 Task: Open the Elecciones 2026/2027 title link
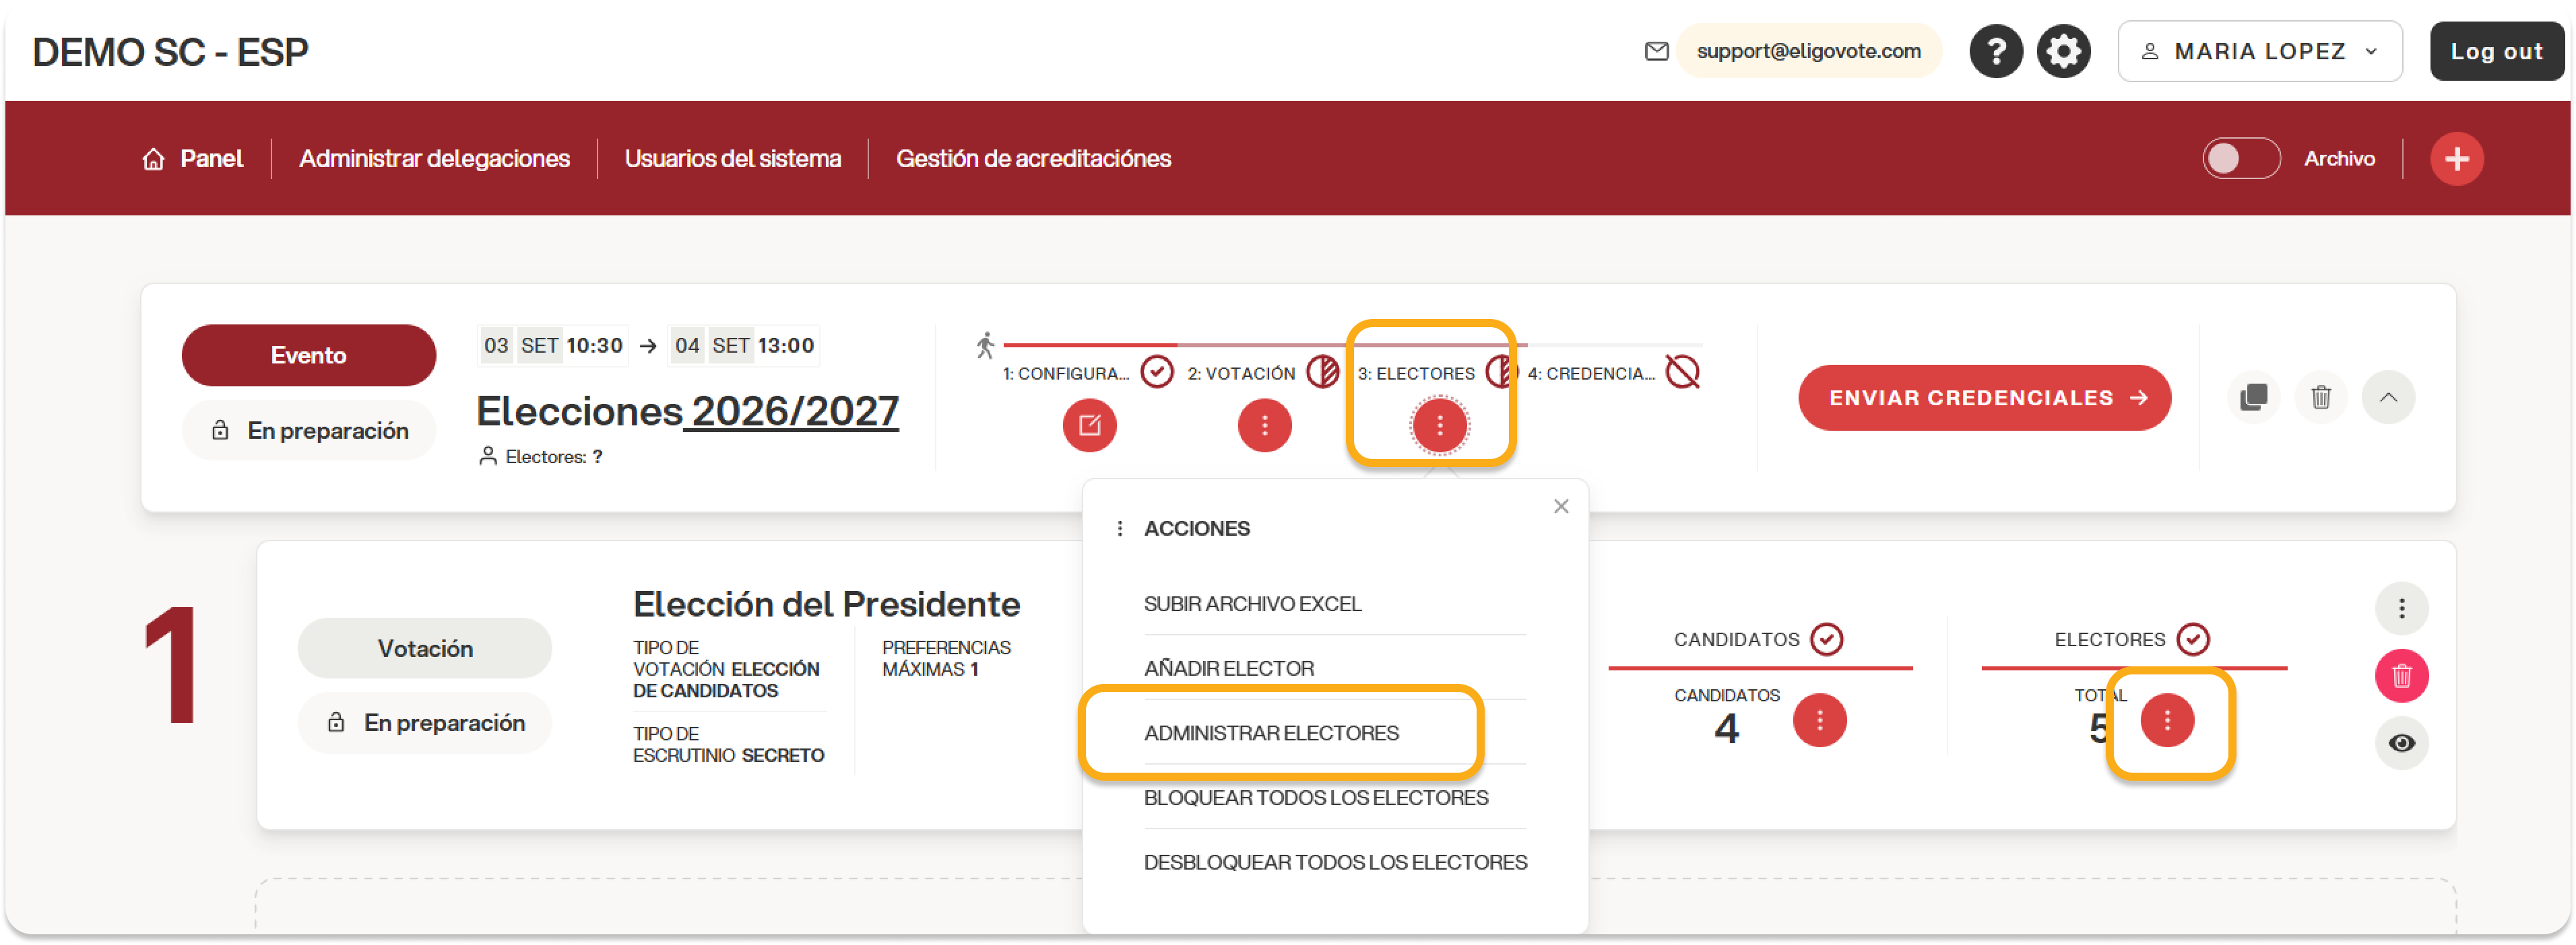pyautogui.click(x=687, y=411)
